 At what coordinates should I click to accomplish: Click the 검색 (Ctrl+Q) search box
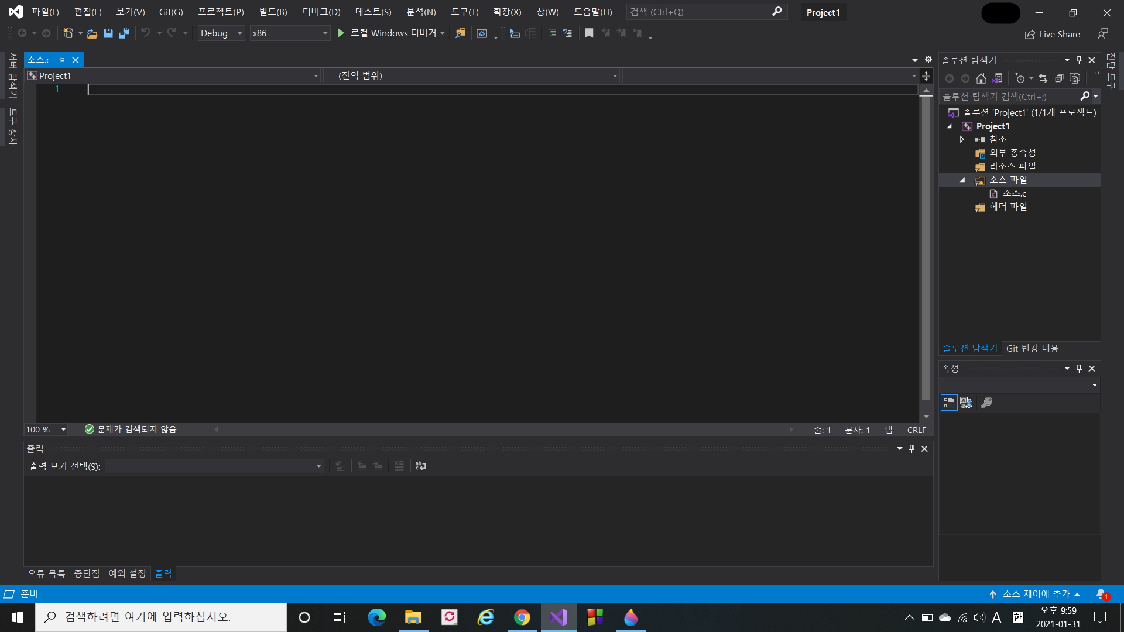(707, 12)
